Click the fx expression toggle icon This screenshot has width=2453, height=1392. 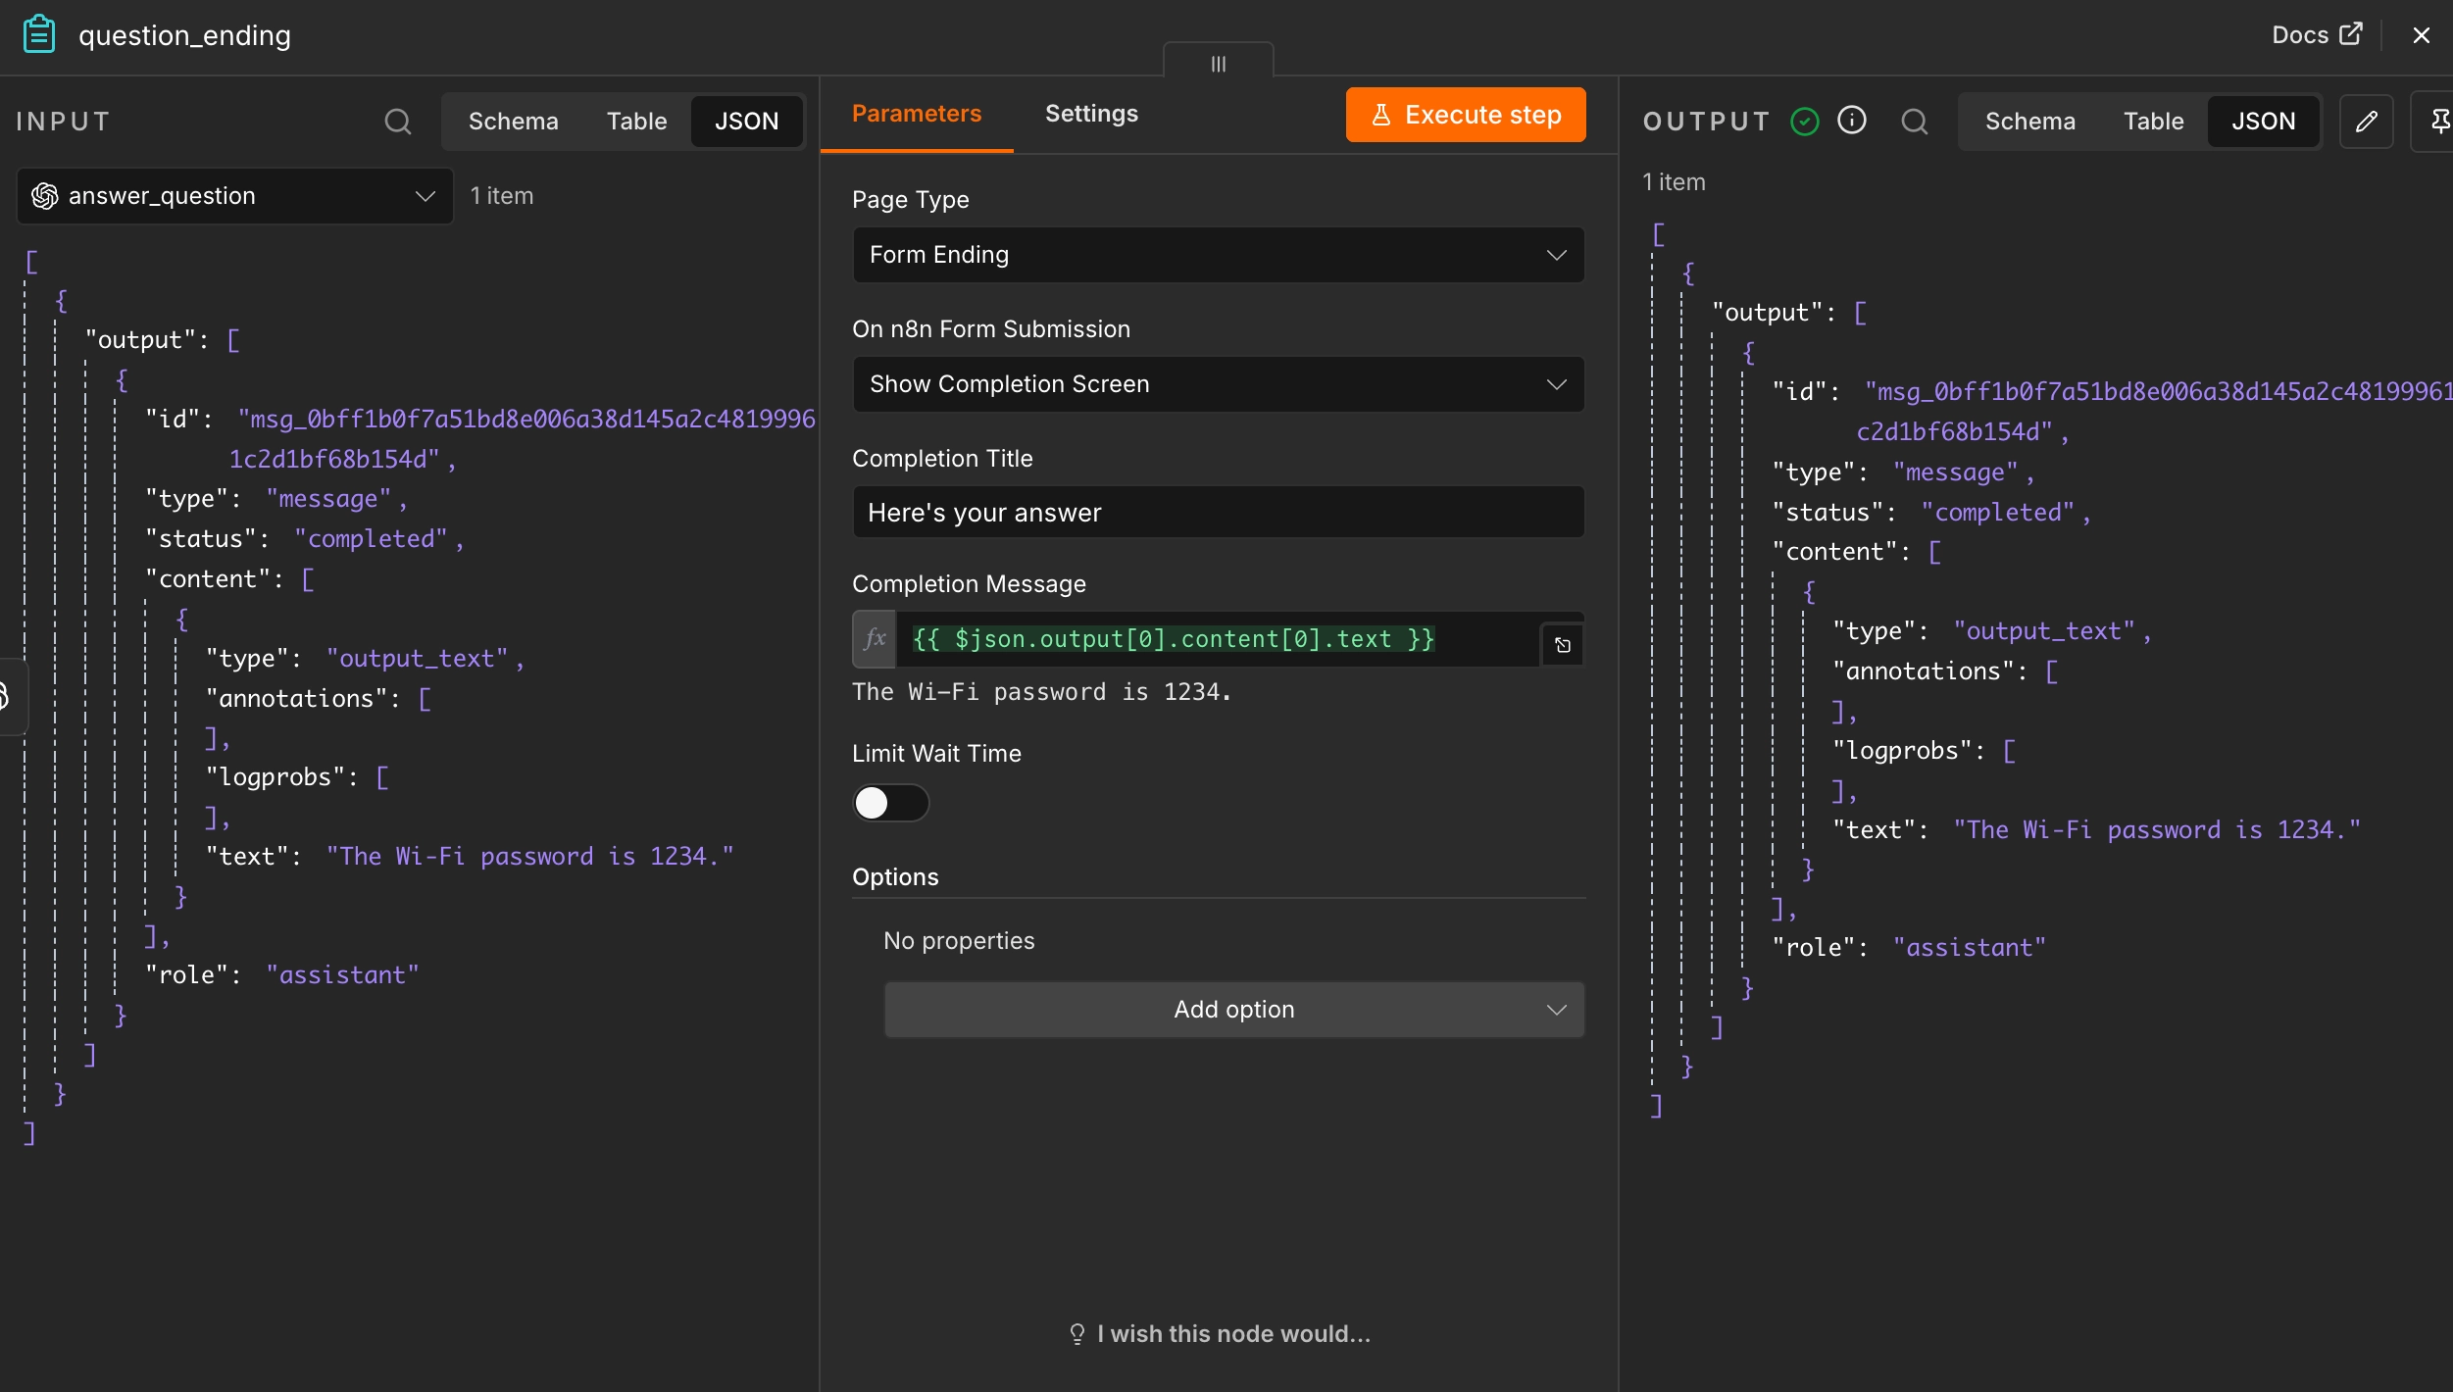(x=874, y=639)
